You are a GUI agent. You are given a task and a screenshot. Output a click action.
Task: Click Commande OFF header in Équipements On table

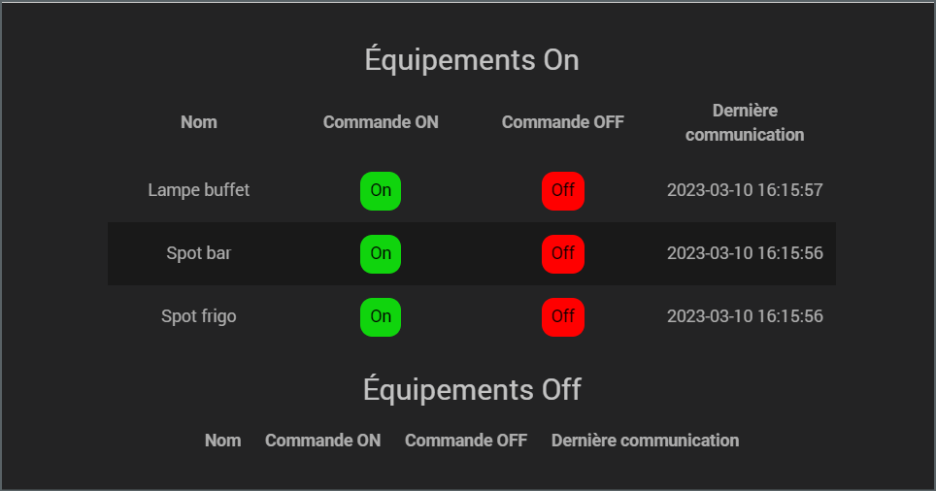[563, 122]
